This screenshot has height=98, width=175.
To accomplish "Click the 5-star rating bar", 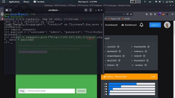I will pyautogui.click(x=132, y=84).
